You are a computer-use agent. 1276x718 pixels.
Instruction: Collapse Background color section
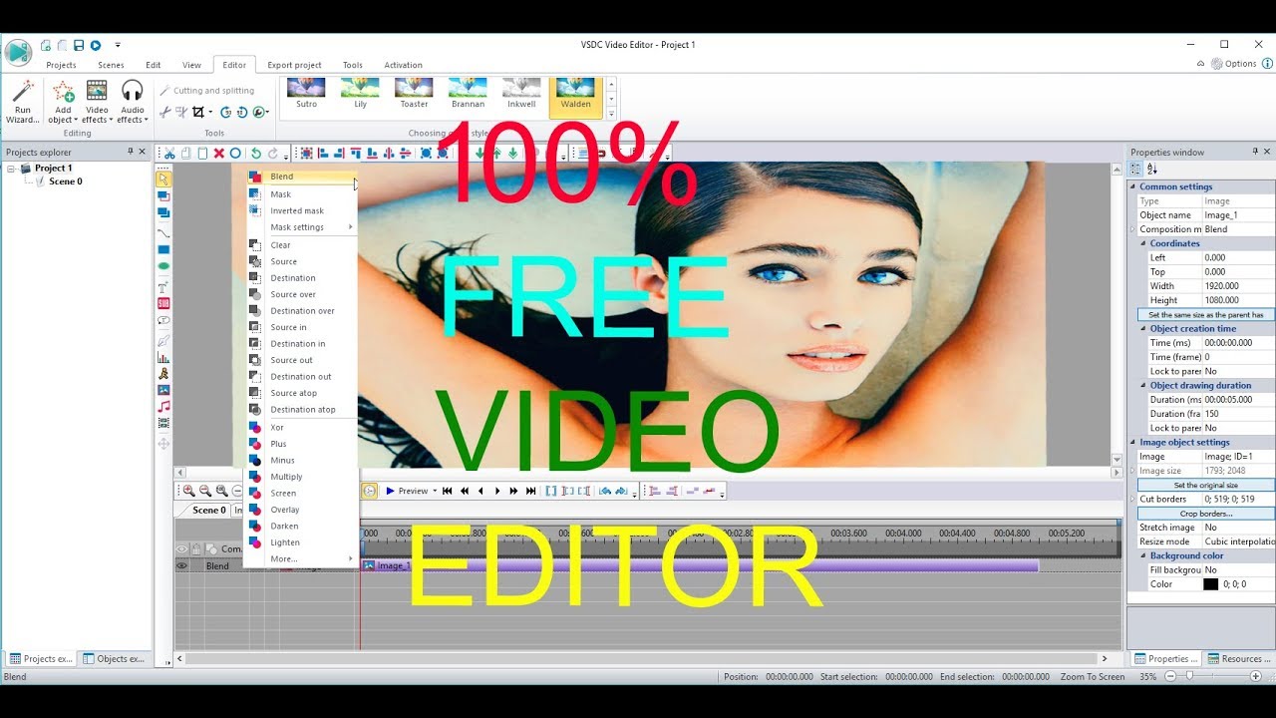coord(1143,555)
